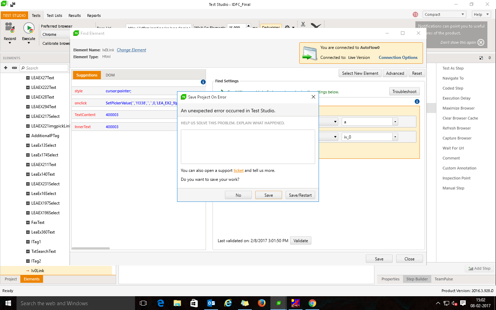The height and width of the screenshot is (310, 496).
Task: Switch to the Project tab
Action: (11, 279)
